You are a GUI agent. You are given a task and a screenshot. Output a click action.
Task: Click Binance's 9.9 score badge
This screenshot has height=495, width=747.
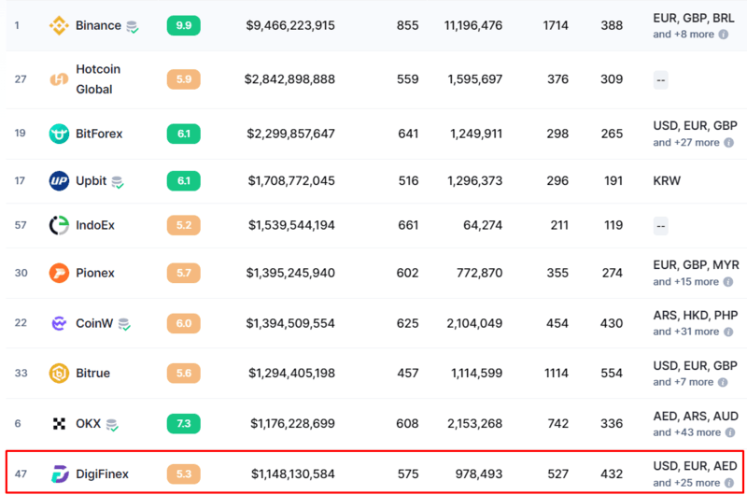[x=183, y=25]
